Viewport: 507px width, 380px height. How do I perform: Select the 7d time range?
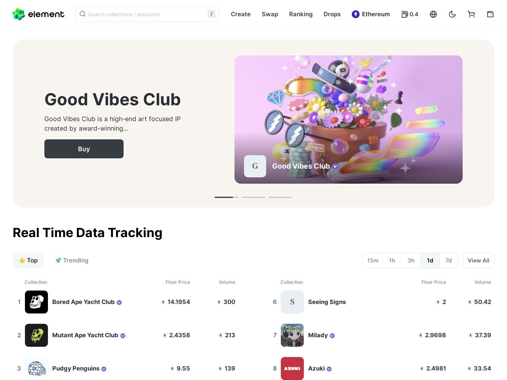(x=448, y=260)
